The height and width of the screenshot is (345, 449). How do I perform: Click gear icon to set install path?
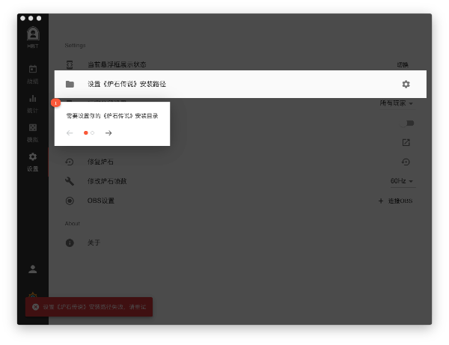tap(406, 84)
